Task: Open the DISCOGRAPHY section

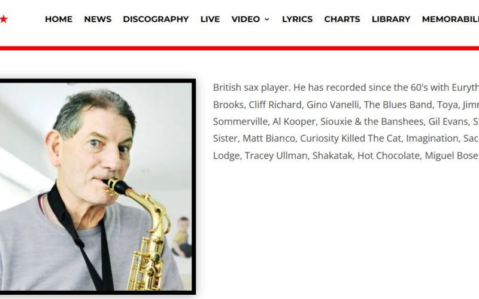Action: coord(156,19)
